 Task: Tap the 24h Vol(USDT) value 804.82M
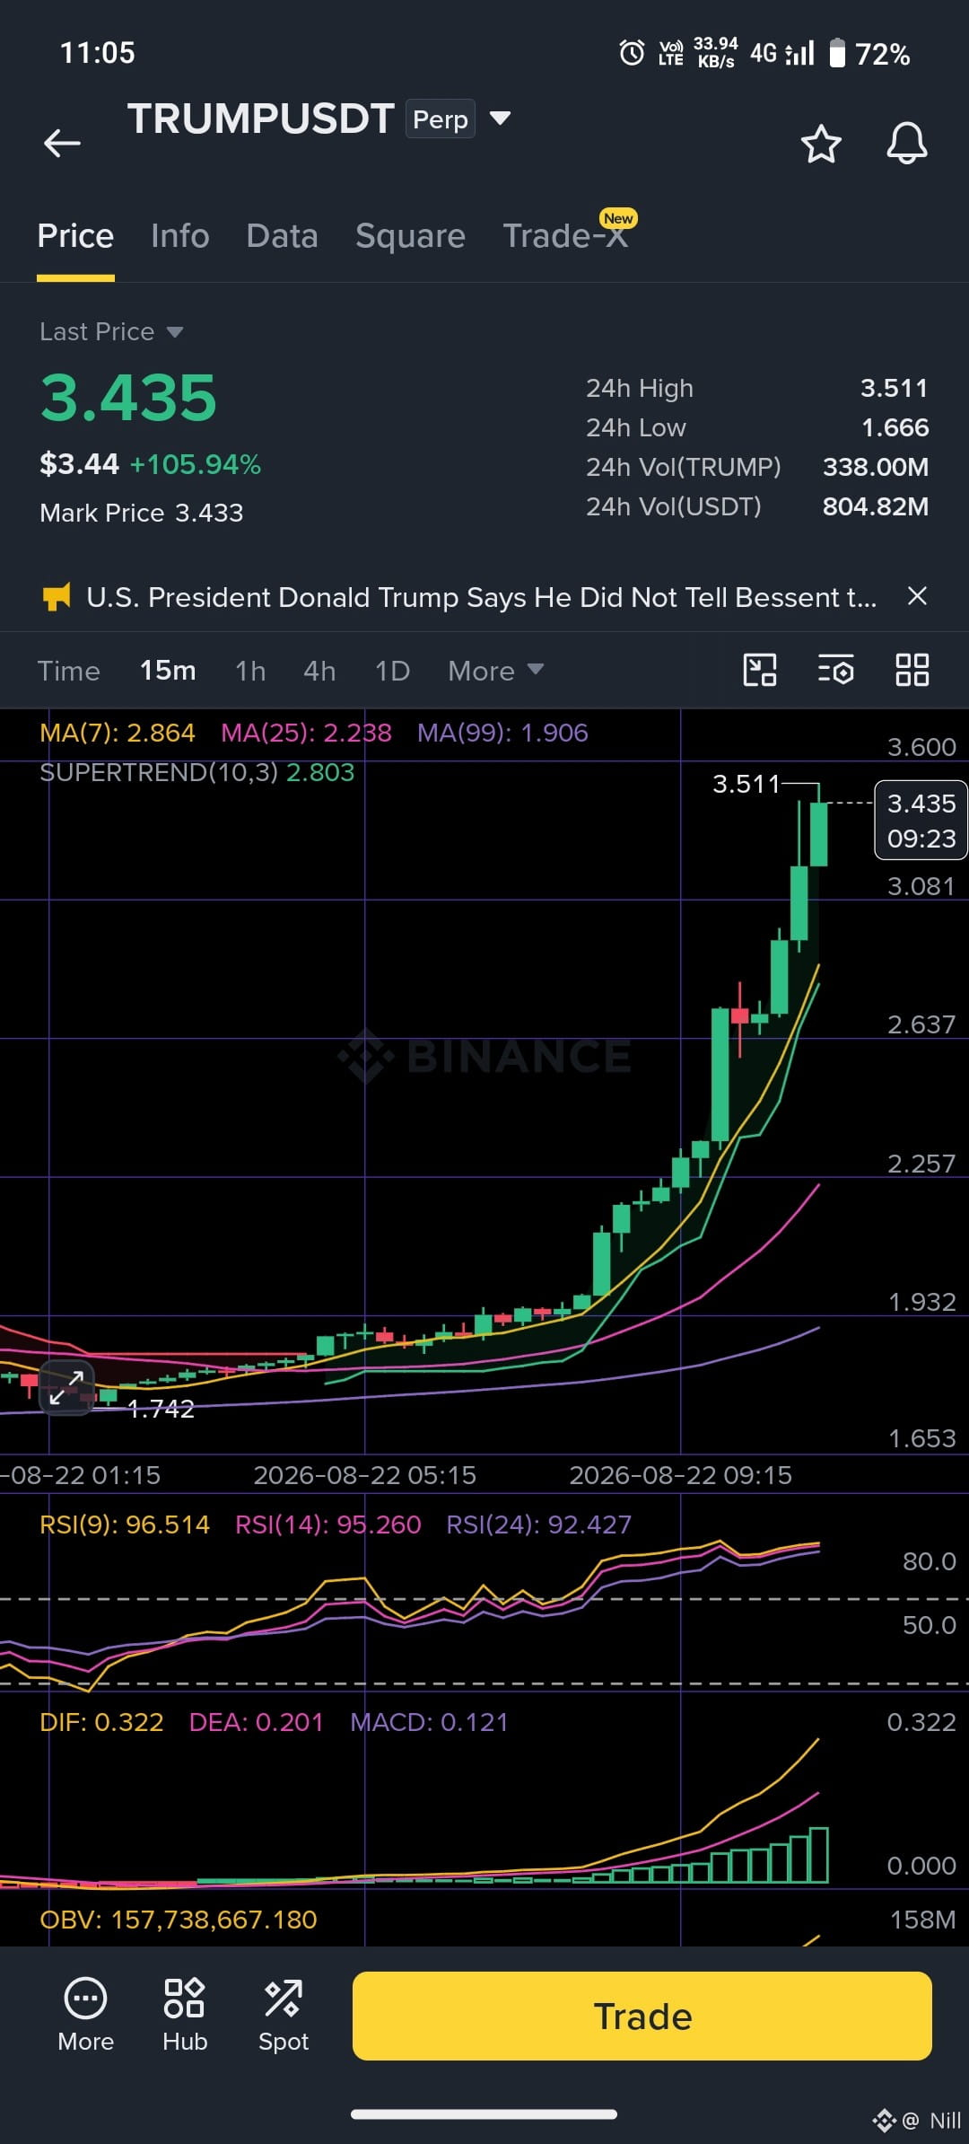point(876,506)
